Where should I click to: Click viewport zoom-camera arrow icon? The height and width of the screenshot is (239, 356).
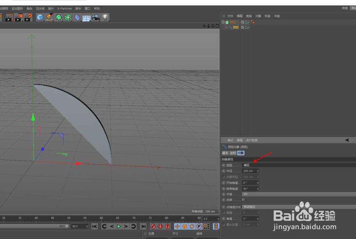click(x=208, y=26)
